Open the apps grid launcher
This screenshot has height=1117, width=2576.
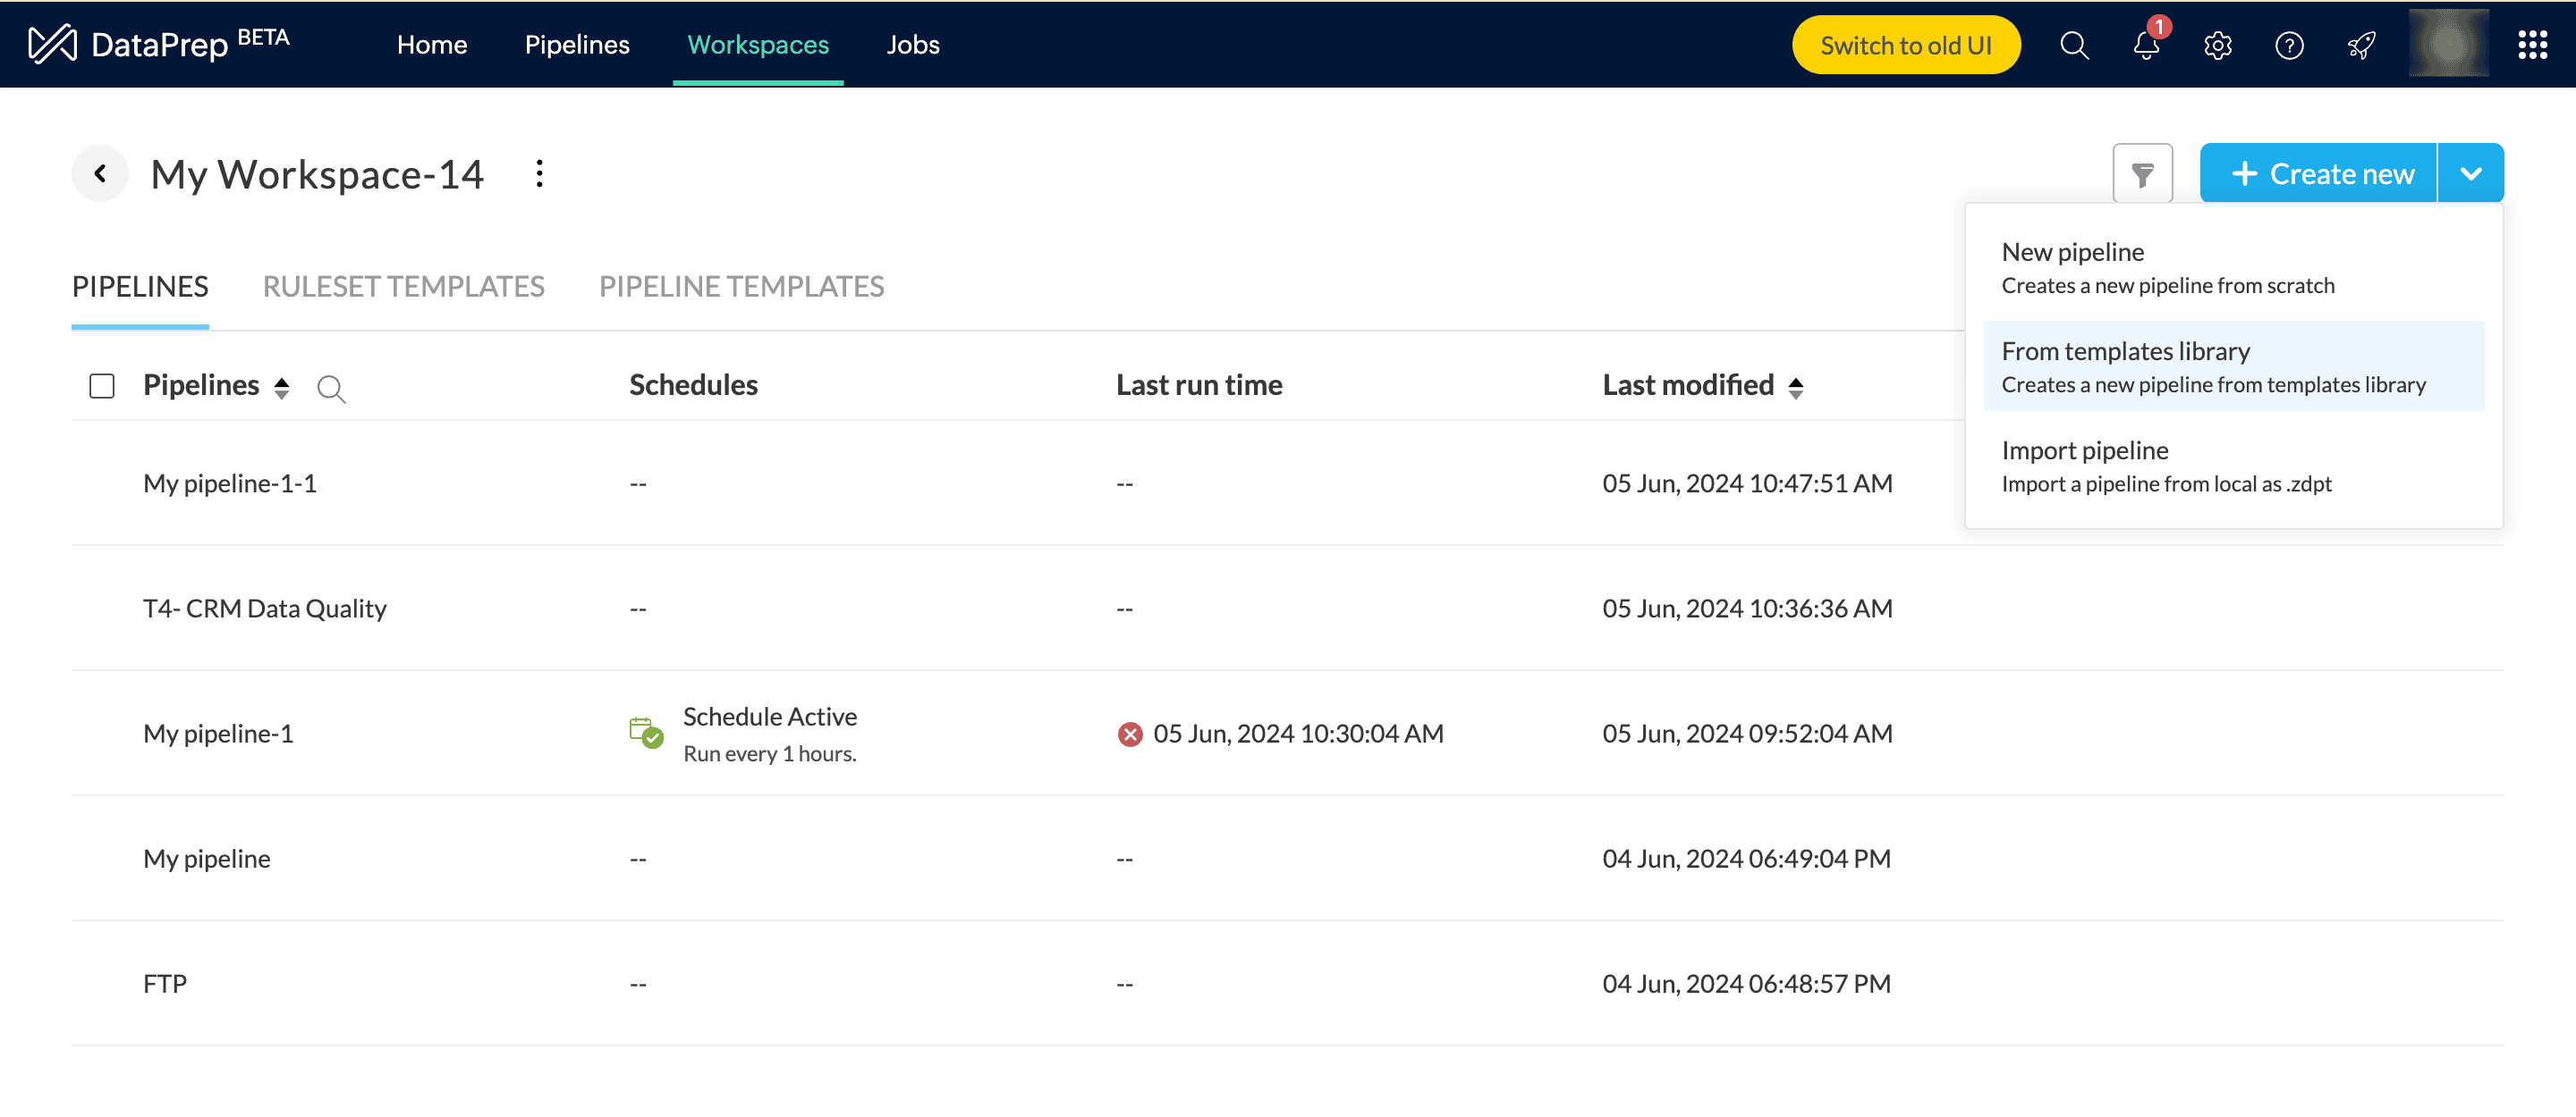2532,45
